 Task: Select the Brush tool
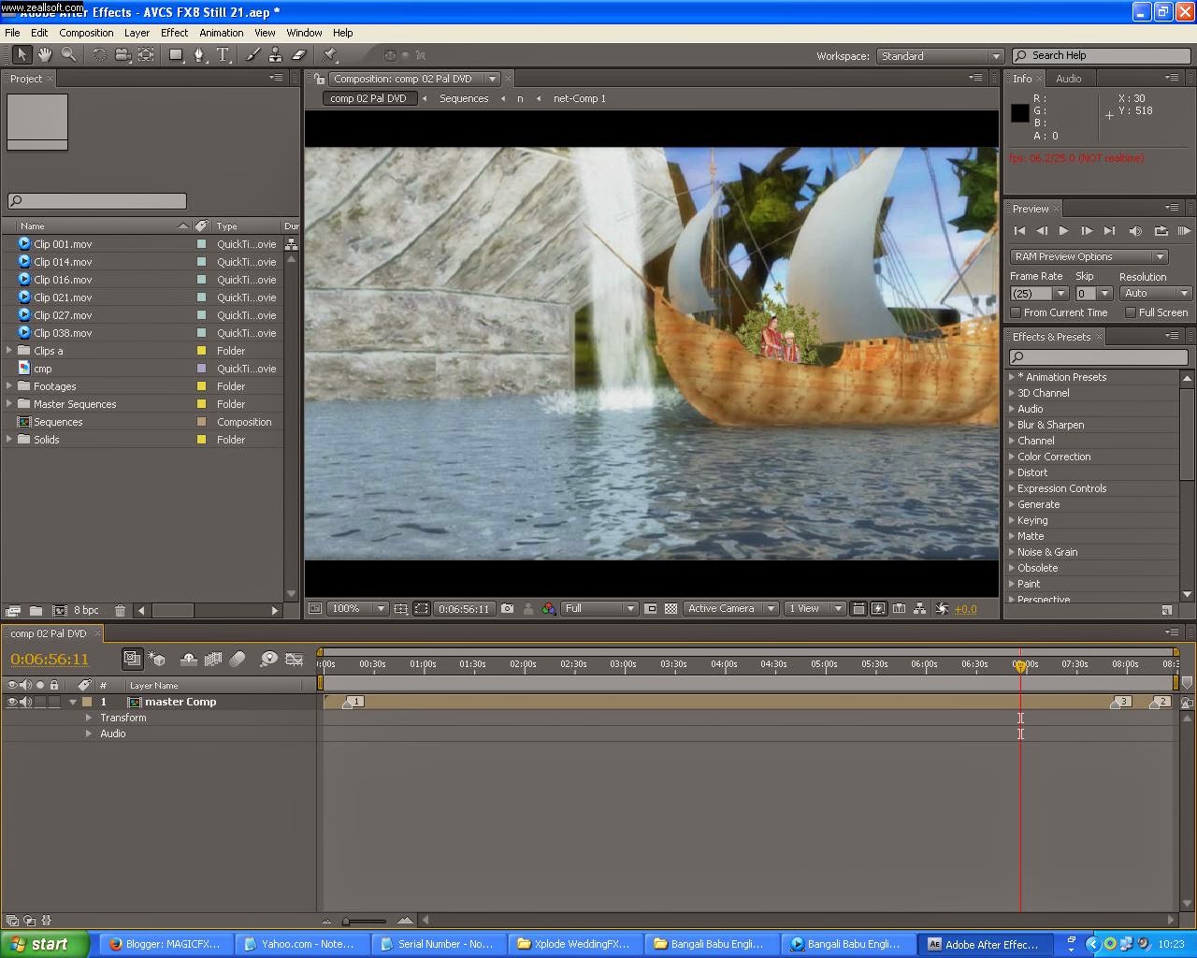tap(252, 55)
